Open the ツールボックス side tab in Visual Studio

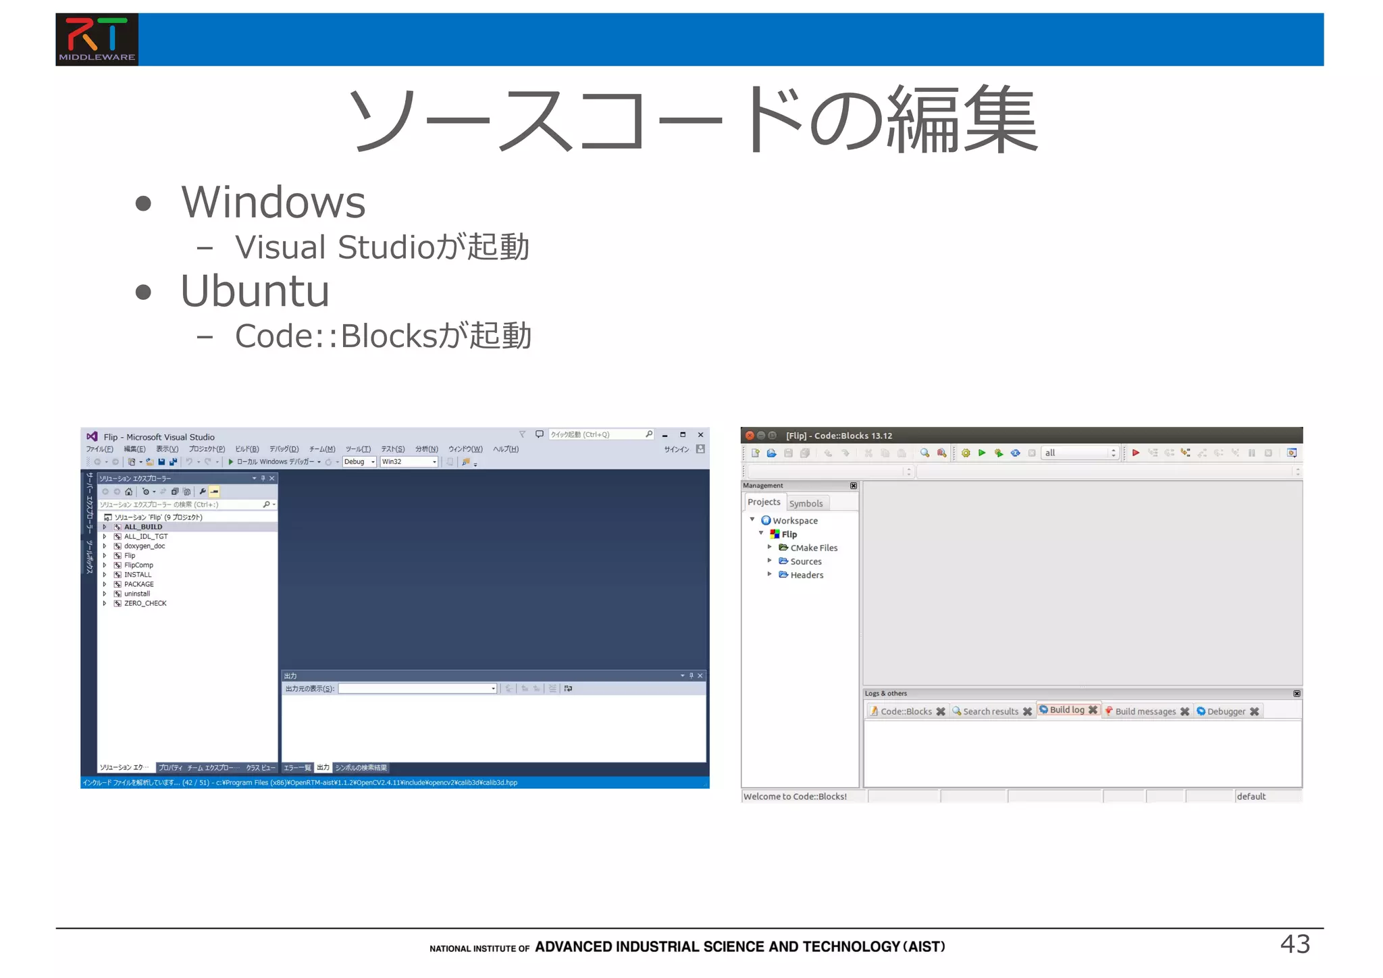click(x=89, y=557)
